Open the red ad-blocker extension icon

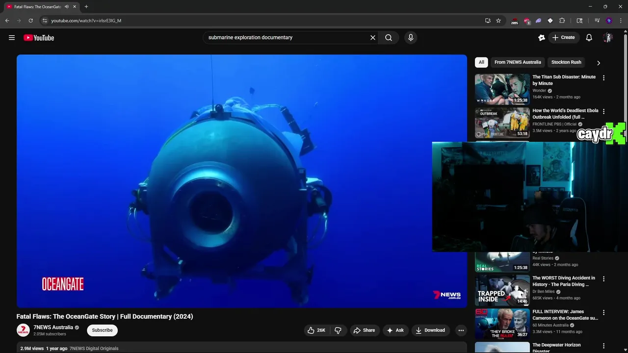[527, 21]
